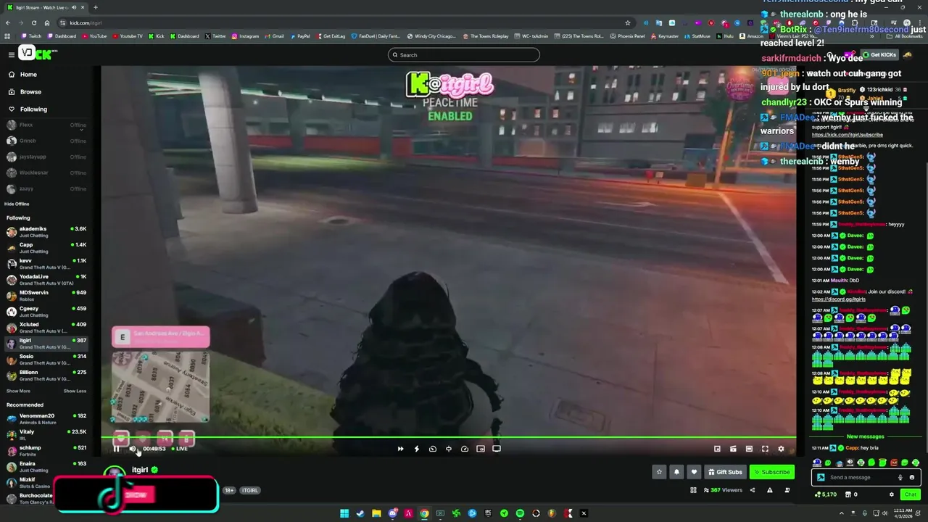Open Venomman20 recommended channel
Viewport: 928px width, 522px height.
pos(46,419)
